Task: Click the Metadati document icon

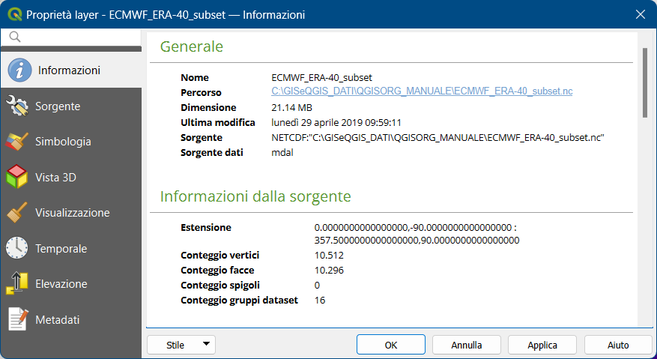Action: click(17, 319)
